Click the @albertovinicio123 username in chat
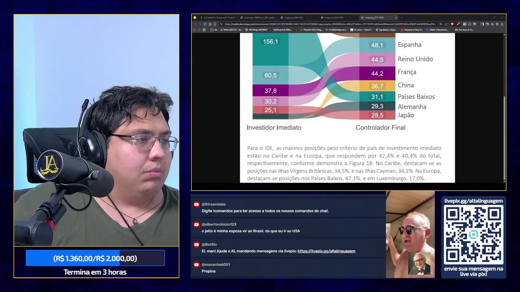This screenshot has width=520, height=292. tap(219, 224)
